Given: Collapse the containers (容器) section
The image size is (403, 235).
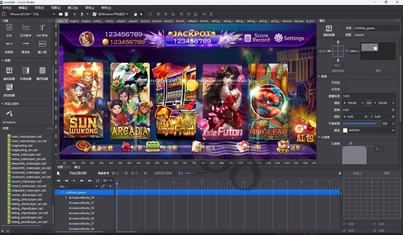Looking at the screenshot, I should click(x=2, y=60).
